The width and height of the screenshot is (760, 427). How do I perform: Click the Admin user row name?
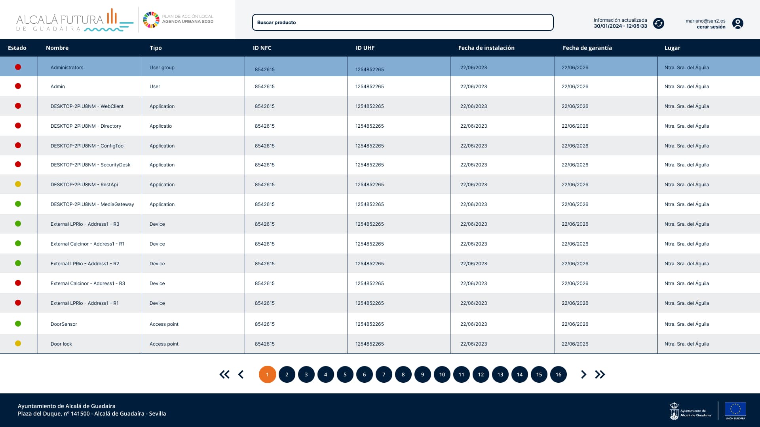58,87
